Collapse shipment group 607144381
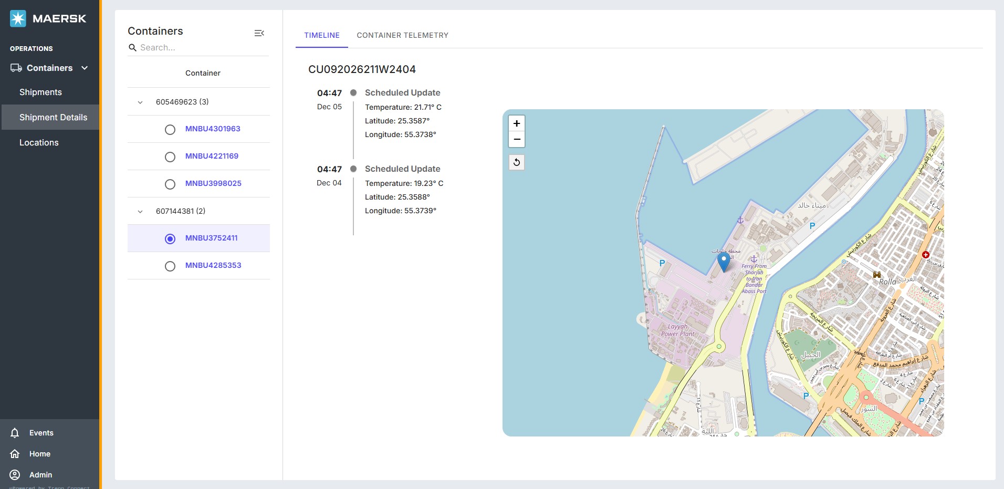This screenshot has height=489, width=1004. [140, 212]
